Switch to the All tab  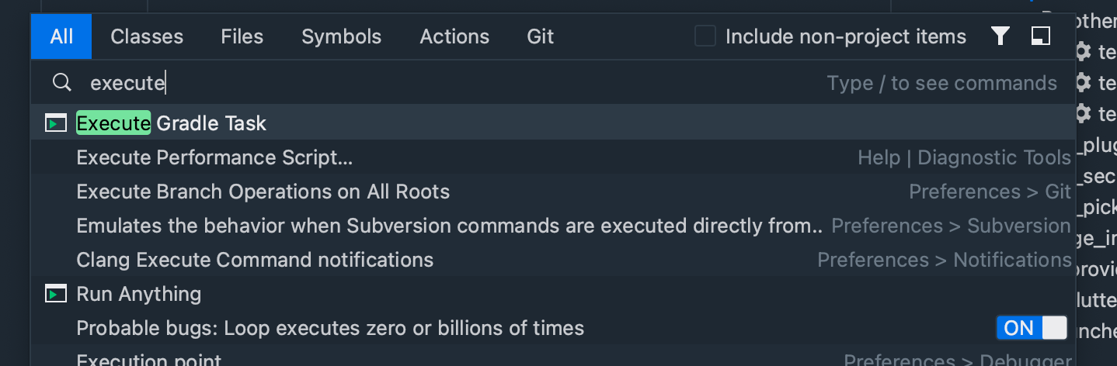(61, 36)
